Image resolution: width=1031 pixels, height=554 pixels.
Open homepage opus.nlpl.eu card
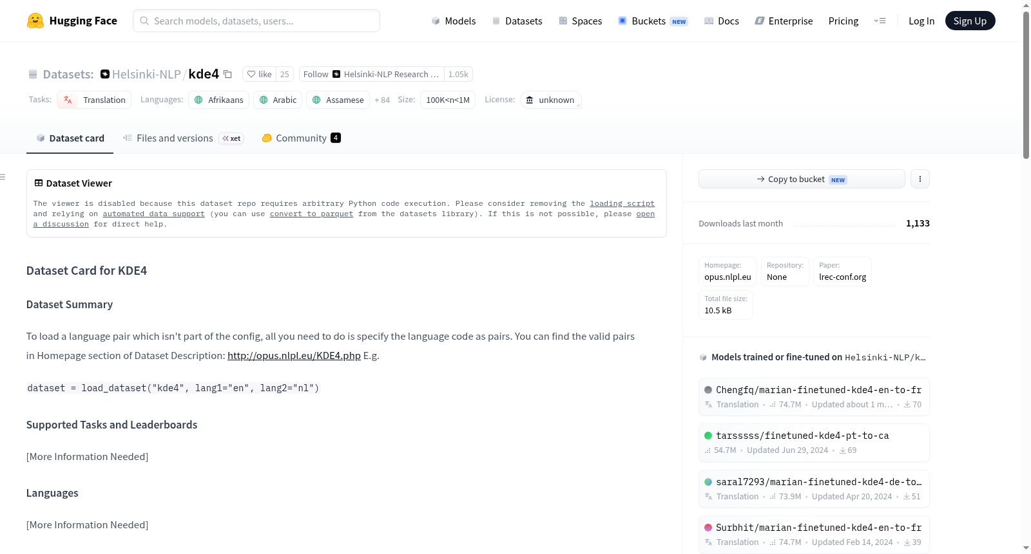pyautogui.click(x=727, y=271)
